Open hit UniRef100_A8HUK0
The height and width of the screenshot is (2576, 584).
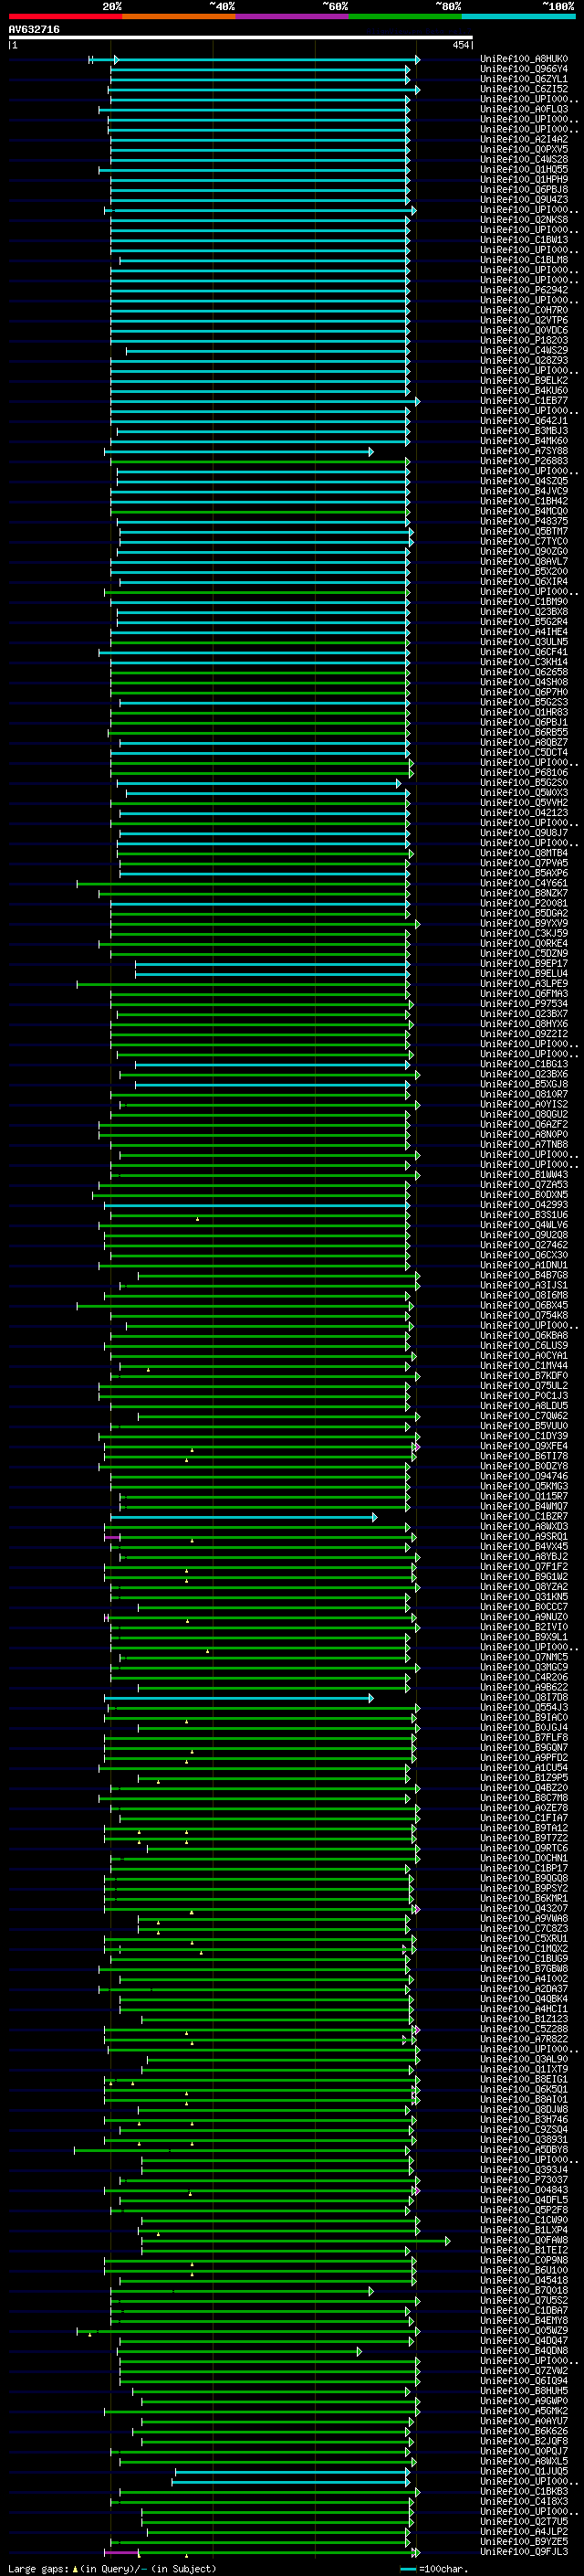coord(524,60)
